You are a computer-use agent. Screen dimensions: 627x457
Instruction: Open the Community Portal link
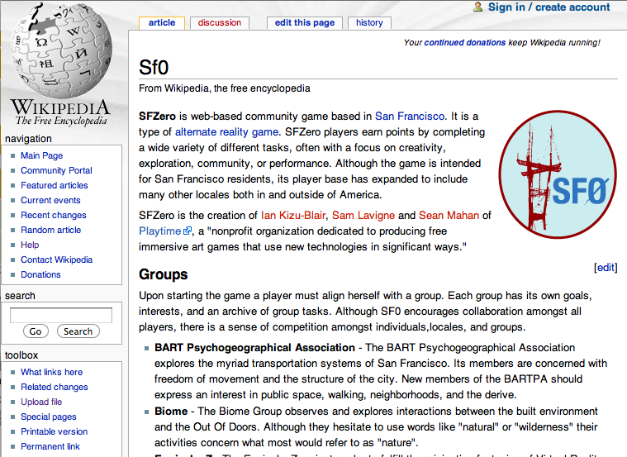pyautogui.click(x=56, y=170)
